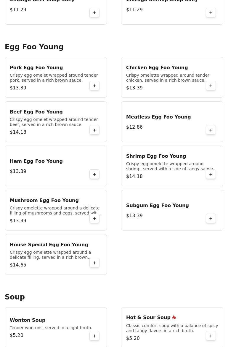The height and width of the screenshot is (347, 228).
Task: Click plus button for Beef Egg Foo Young
Action: coord(94,130)
